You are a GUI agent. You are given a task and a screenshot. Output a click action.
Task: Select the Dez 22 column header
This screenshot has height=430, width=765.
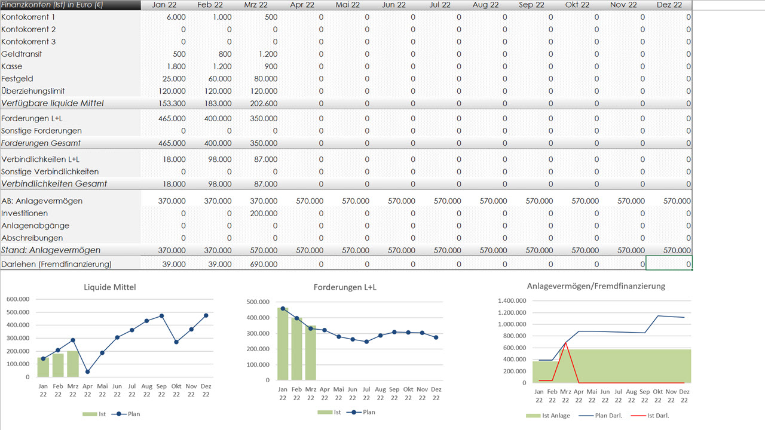coord(669,5)
